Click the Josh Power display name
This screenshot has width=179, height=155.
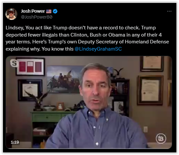pyautogui.click(x=33, y=11)
